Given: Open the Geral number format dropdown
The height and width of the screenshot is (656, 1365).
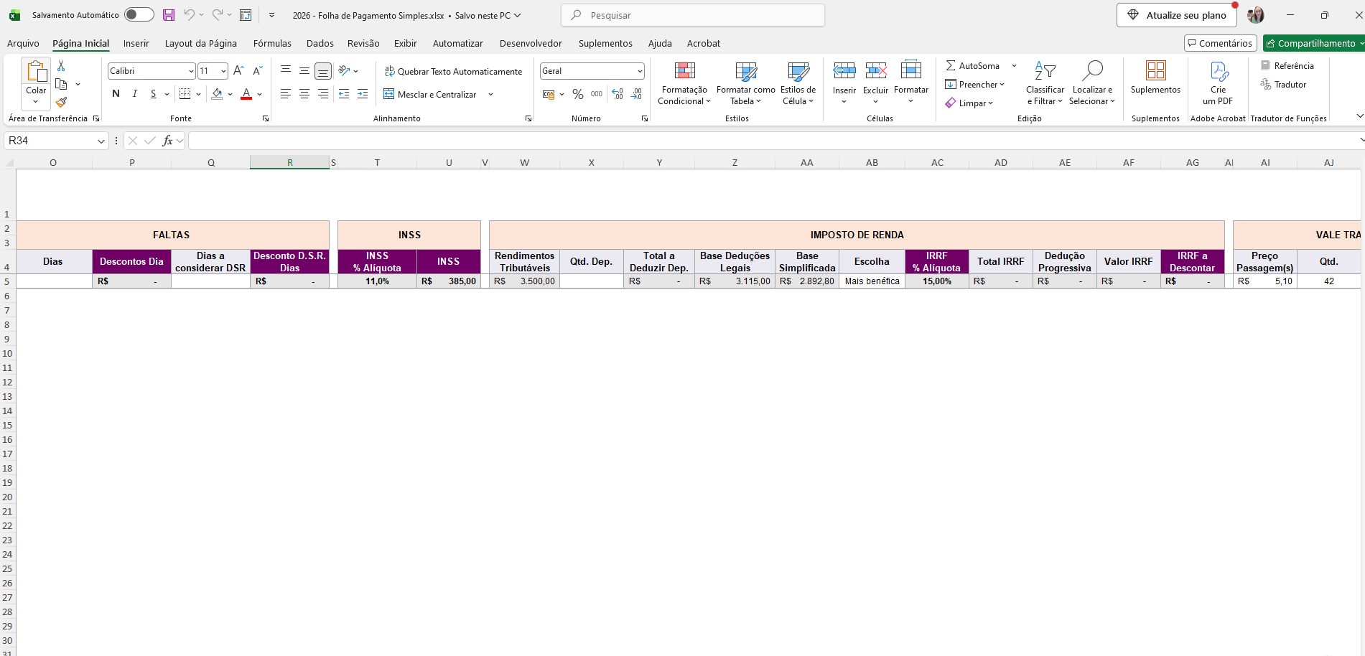Looking at the screenshot, I should point(639,71).
